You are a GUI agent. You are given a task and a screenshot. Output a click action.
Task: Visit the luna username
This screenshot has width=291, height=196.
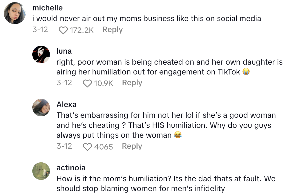64,51
